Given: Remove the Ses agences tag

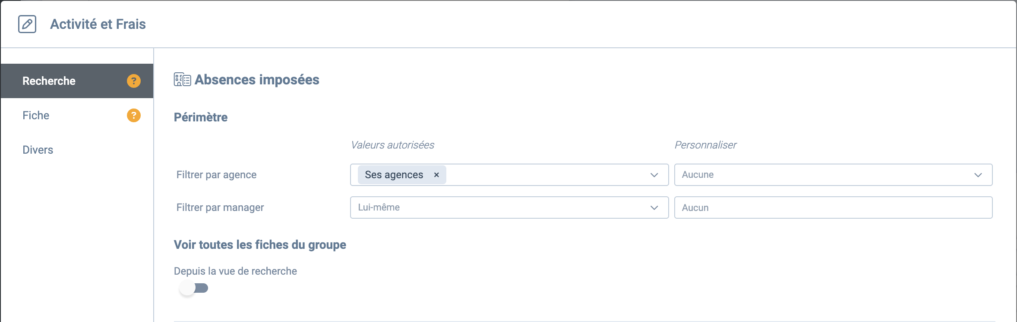Looking at the screenshot, I should pyautogui.click(x=436, y=175).
